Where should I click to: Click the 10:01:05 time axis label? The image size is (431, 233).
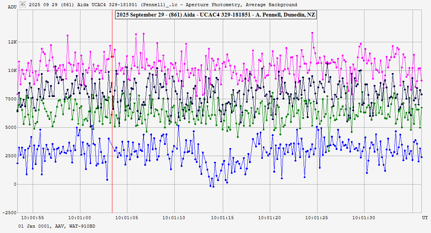[127, 218]
